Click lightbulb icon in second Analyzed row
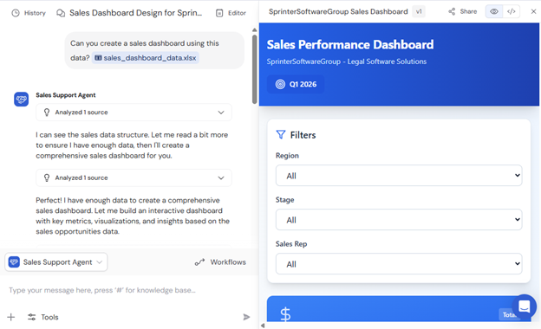The height and width of the screenshot is (329, 541). 47,177
